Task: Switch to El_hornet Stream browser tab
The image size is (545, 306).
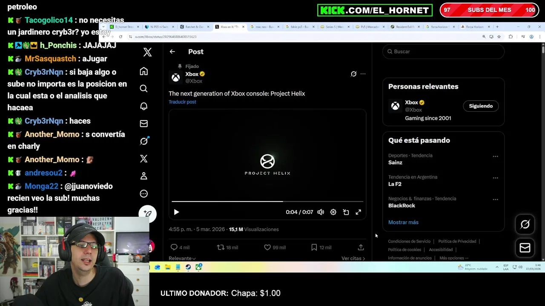Action: coord(124,27)
